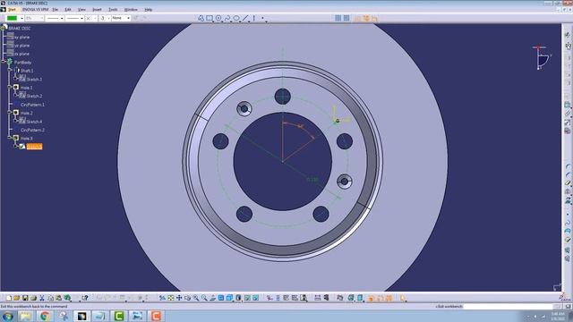Click the view compass in top-right

click(543, 57)
